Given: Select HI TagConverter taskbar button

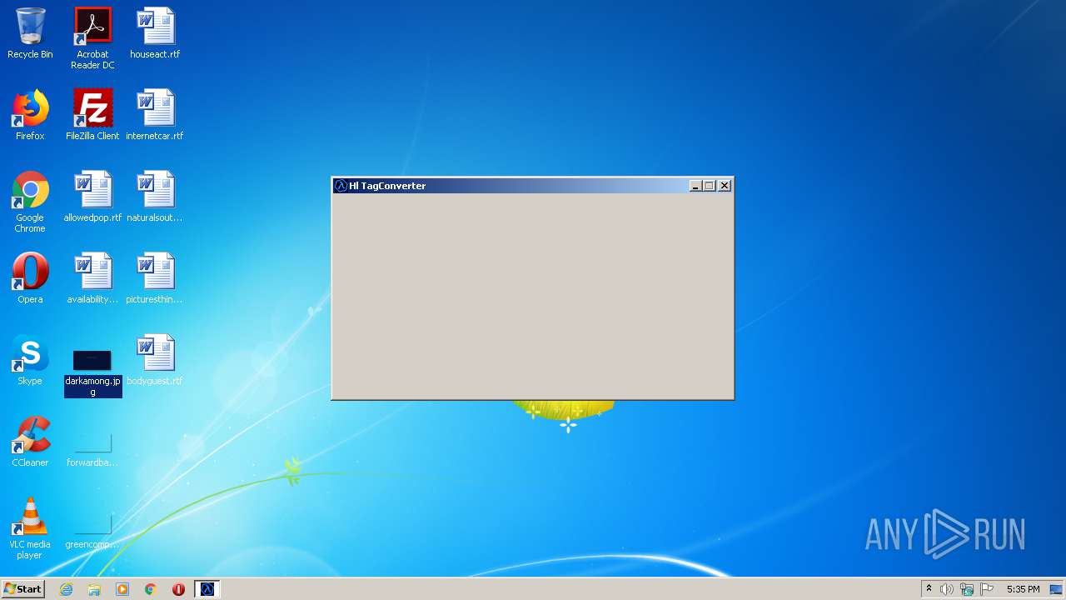Looking at the screenshot, I should pyautogui.click(x=207, y=589).
